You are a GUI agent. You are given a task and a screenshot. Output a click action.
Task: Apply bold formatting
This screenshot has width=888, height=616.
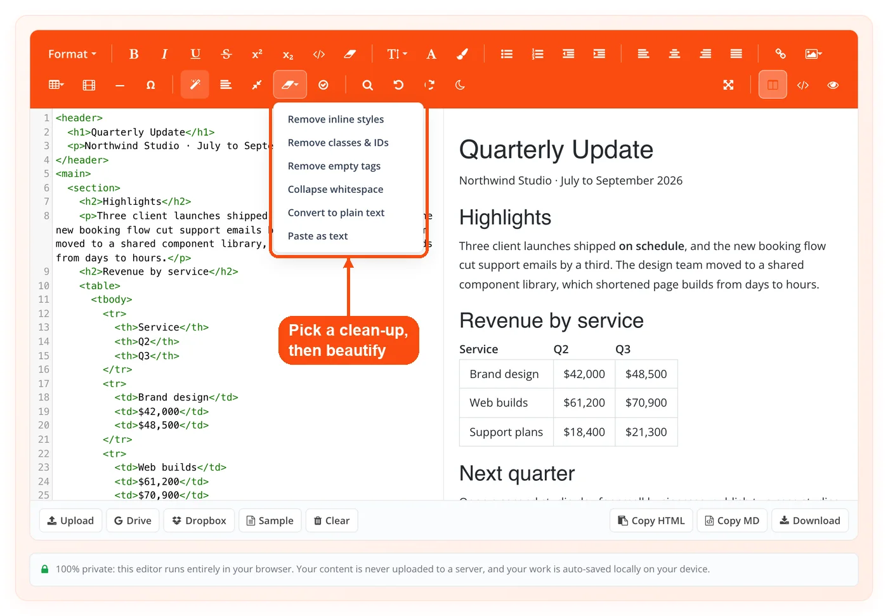[134, 54]
